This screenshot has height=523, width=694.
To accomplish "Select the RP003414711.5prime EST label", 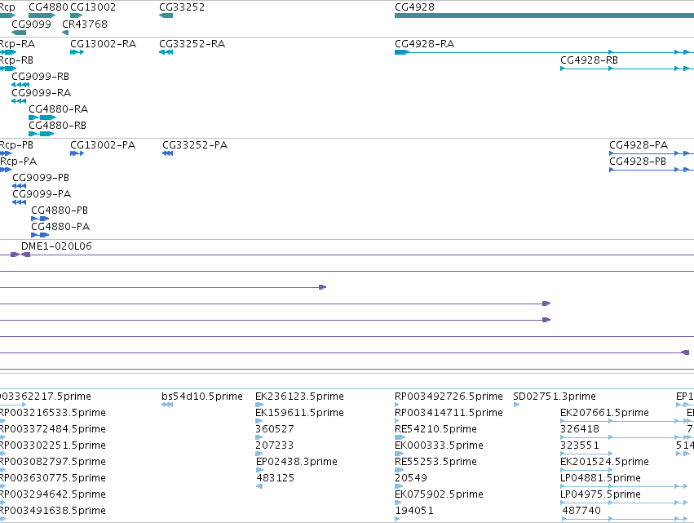I will pyautogui.click(x=449, y=413).
